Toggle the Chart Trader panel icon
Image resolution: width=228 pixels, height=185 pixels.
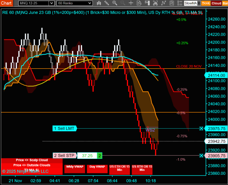(147, 3)
